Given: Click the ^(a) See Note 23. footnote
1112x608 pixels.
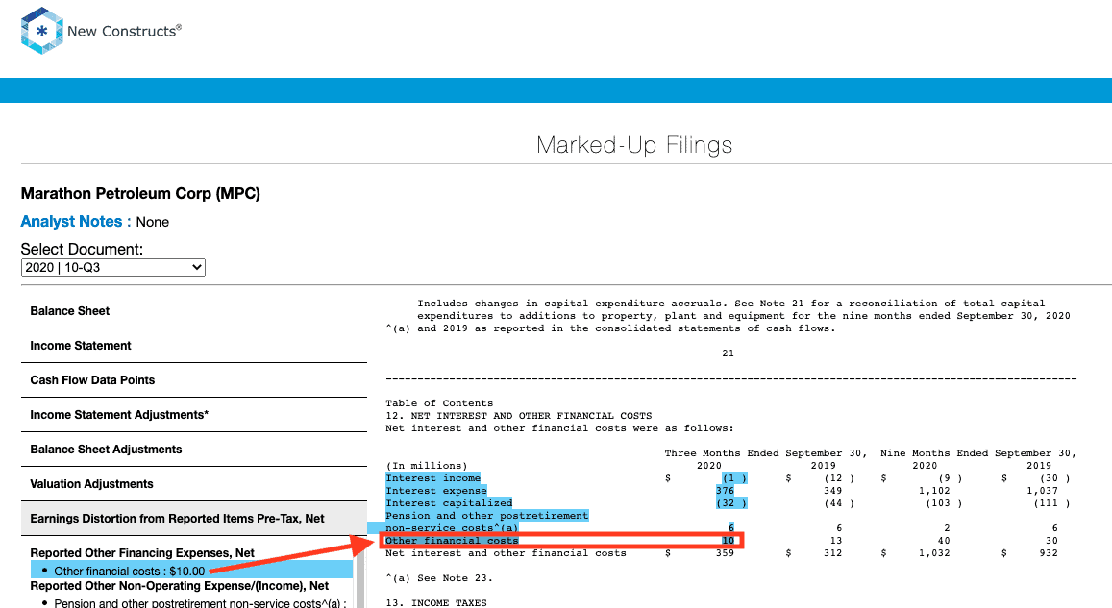Looking at the screenshot, I should point(439,578).
